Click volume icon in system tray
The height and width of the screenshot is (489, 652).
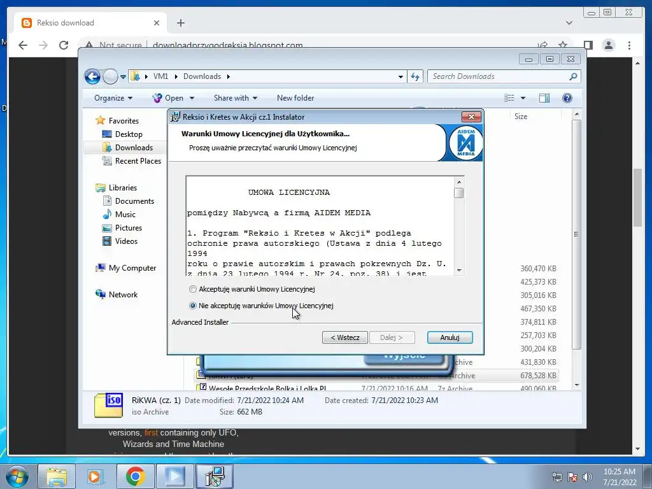tap(588, 477)
